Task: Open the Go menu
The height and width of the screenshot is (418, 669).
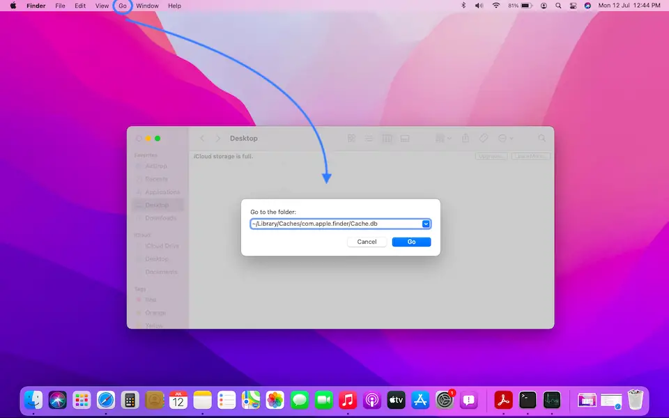Action: click(123, 6)
